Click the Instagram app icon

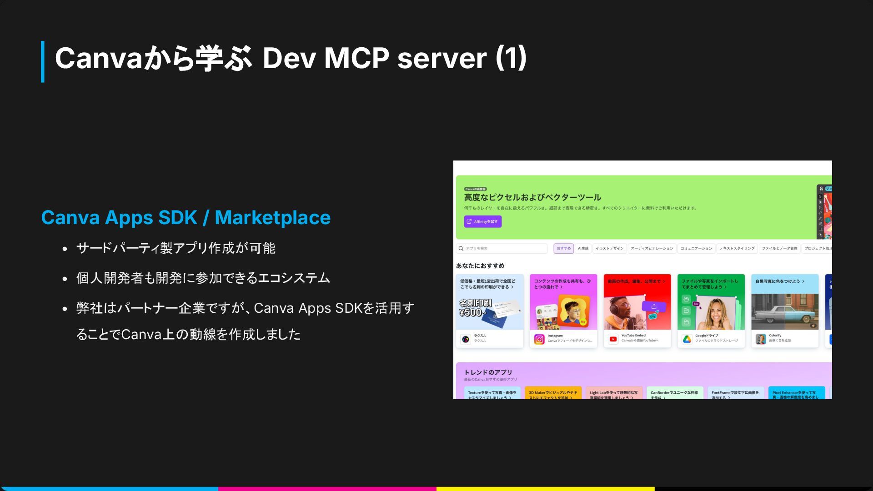click(x=539, y=339)
